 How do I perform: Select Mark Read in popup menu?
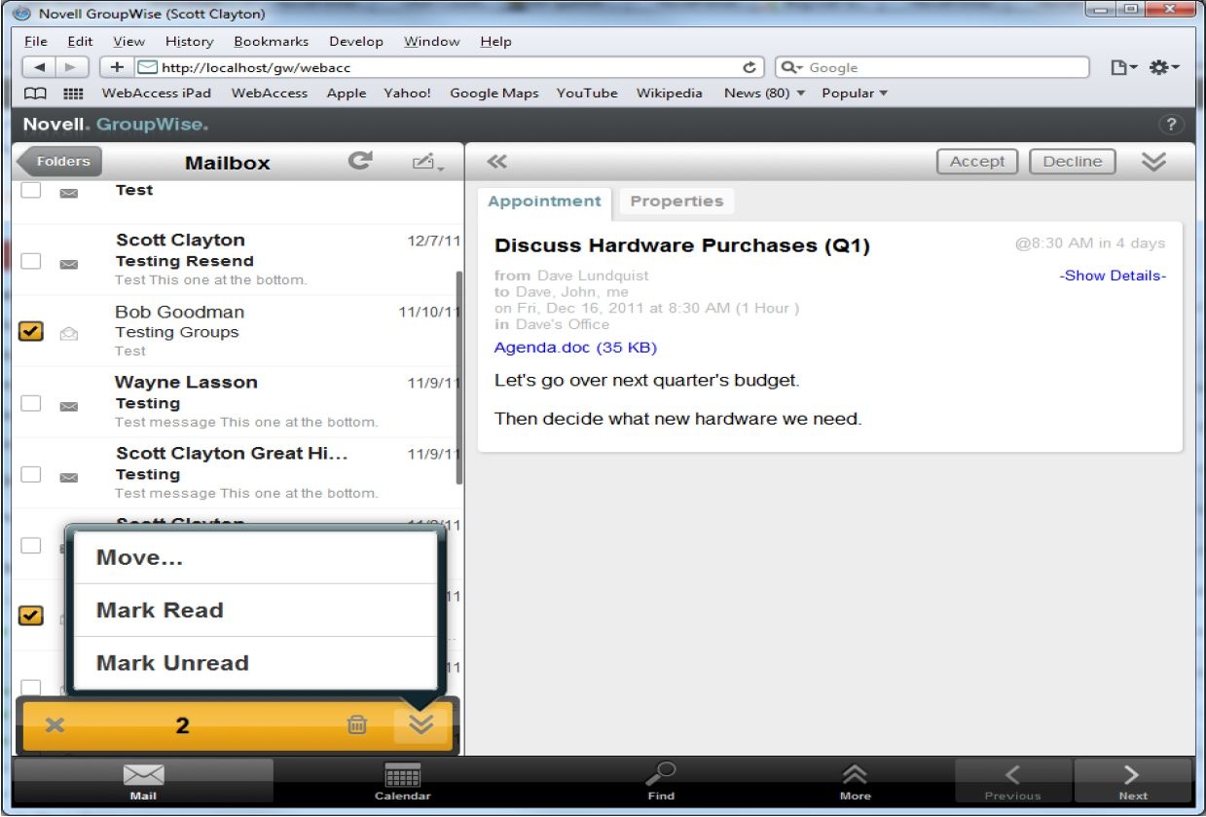[255, 611]
